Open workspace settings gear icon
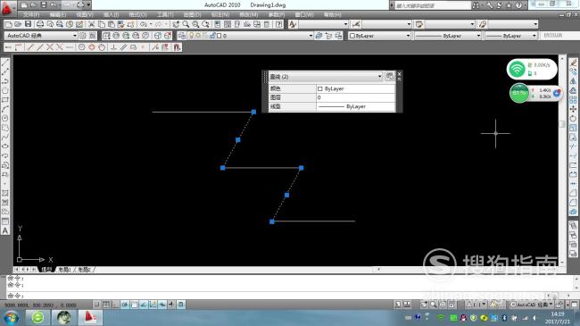580x326 pixels. coord(82,36)
